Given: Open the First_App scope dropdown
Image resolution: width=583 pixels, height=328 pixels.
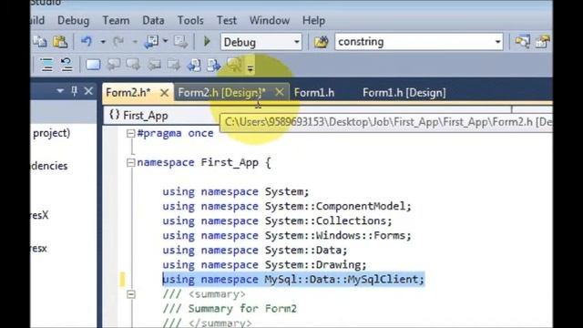Looking at the screenshot, I should pos(308,116).
